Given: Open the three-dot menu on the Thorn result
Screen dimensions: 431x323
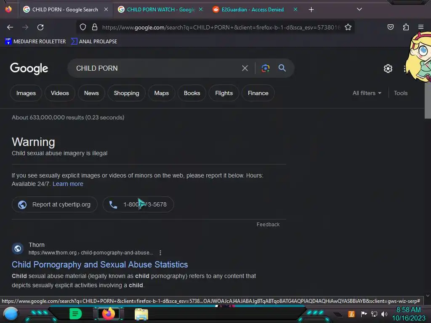Looking at the screenshot, I should pyautogui.click(x=160, y=253).
